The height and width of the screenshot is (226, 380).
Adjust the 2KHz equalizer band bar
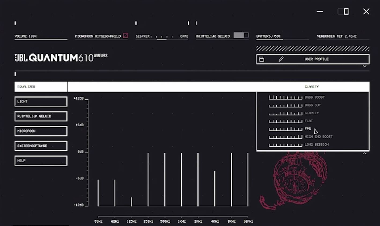pyautogui.click(x=198, y=180)
